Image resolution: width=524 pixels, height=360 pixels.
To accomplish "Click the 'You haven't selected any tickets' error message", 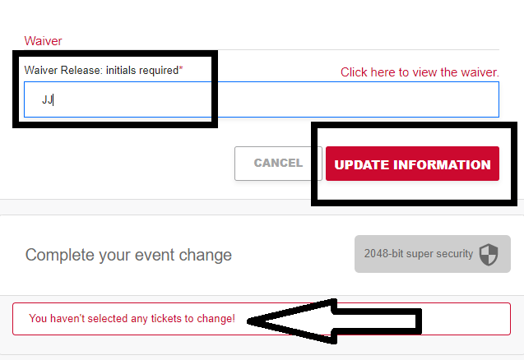I will click(132, 319).
